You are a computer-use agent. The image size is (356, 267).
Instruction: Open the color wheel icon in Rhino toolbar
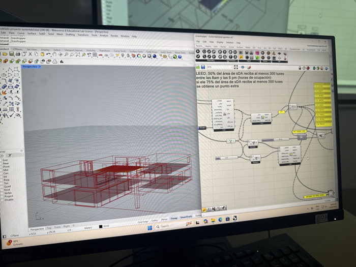[139, 56]
